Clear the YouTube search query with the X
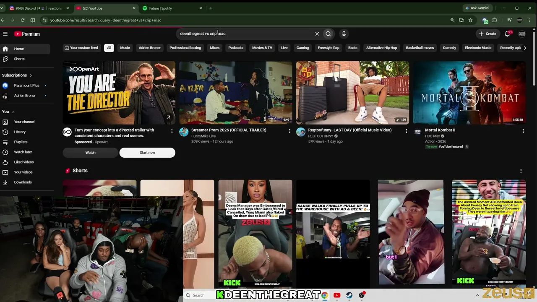 click(317, 34)
